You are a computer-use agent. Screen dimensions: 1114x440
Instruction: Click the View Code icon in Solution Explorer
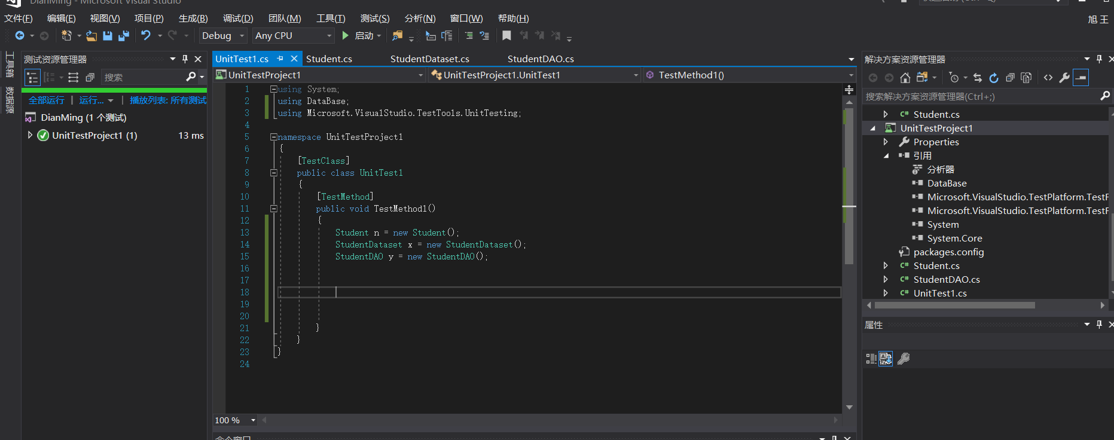1048,78
